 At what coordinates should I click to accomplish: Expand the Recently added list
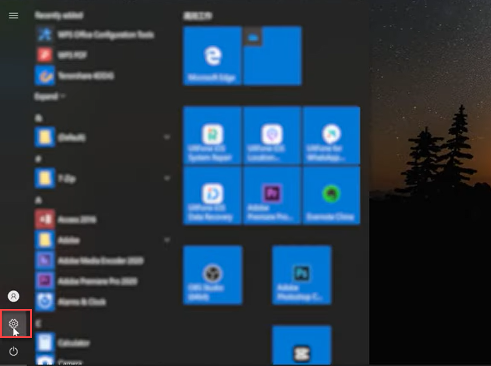coord(50,96)
